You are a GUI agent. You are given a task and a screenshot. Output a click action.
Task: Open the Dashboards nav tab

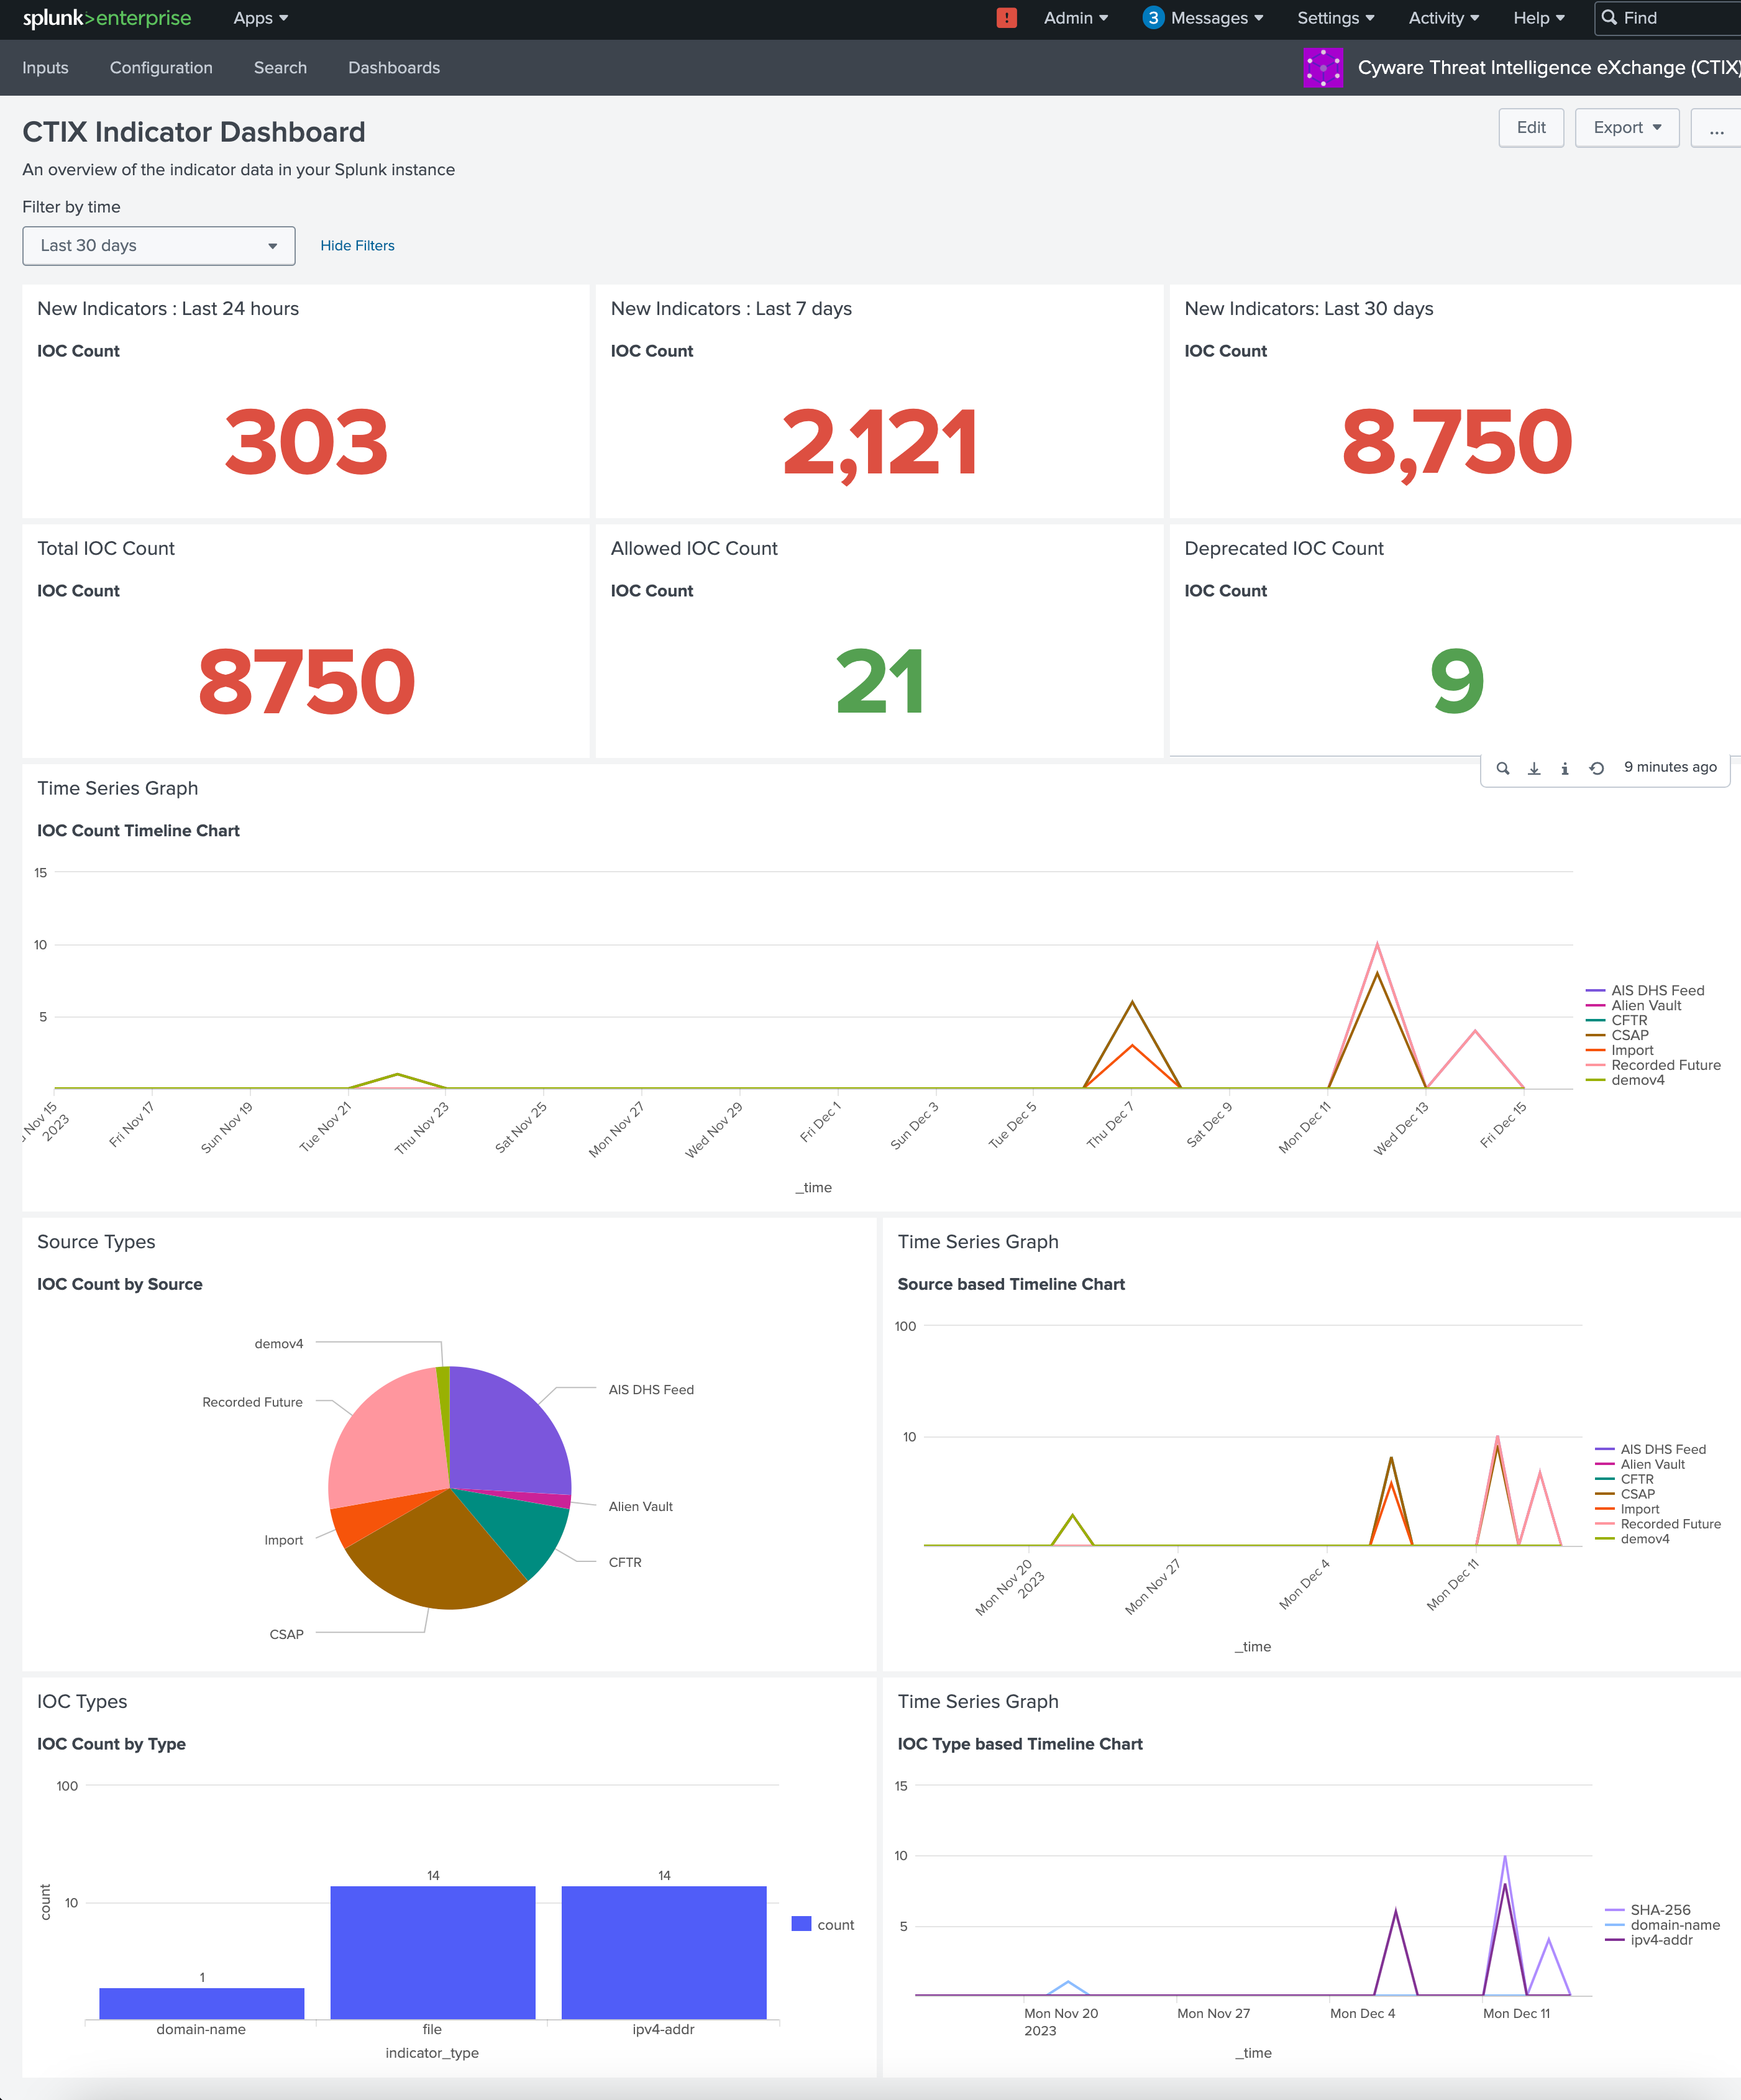click(x=393, y=68)
